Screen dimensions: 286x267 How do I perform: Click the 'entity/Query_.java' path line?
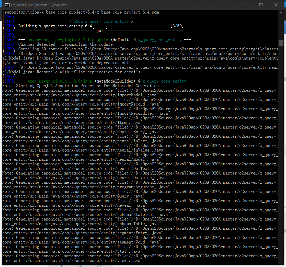point(74,196)
